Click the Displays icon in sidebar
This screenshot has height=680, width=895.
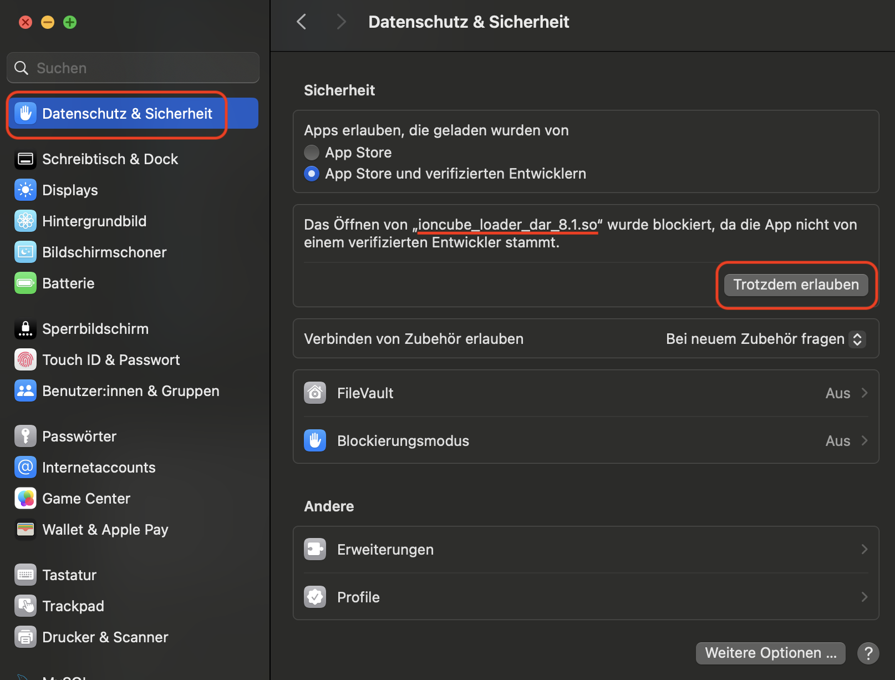(x=26, y=190)
